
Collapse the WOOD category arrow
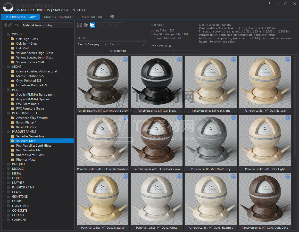4,34
